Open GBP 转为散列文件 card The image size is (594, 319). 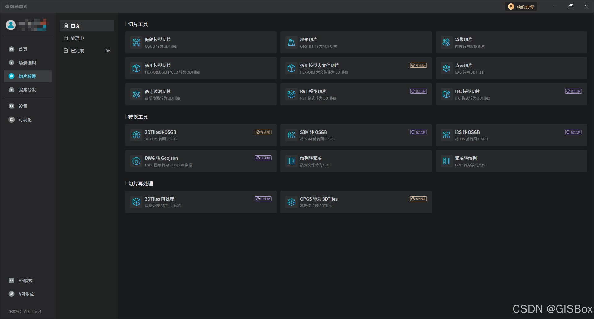click(x=511, y=161)
